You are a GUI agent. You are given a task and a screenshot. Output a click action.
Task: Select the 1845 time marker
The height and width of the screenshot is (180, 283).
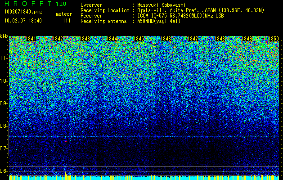click(x=139, y=39)
